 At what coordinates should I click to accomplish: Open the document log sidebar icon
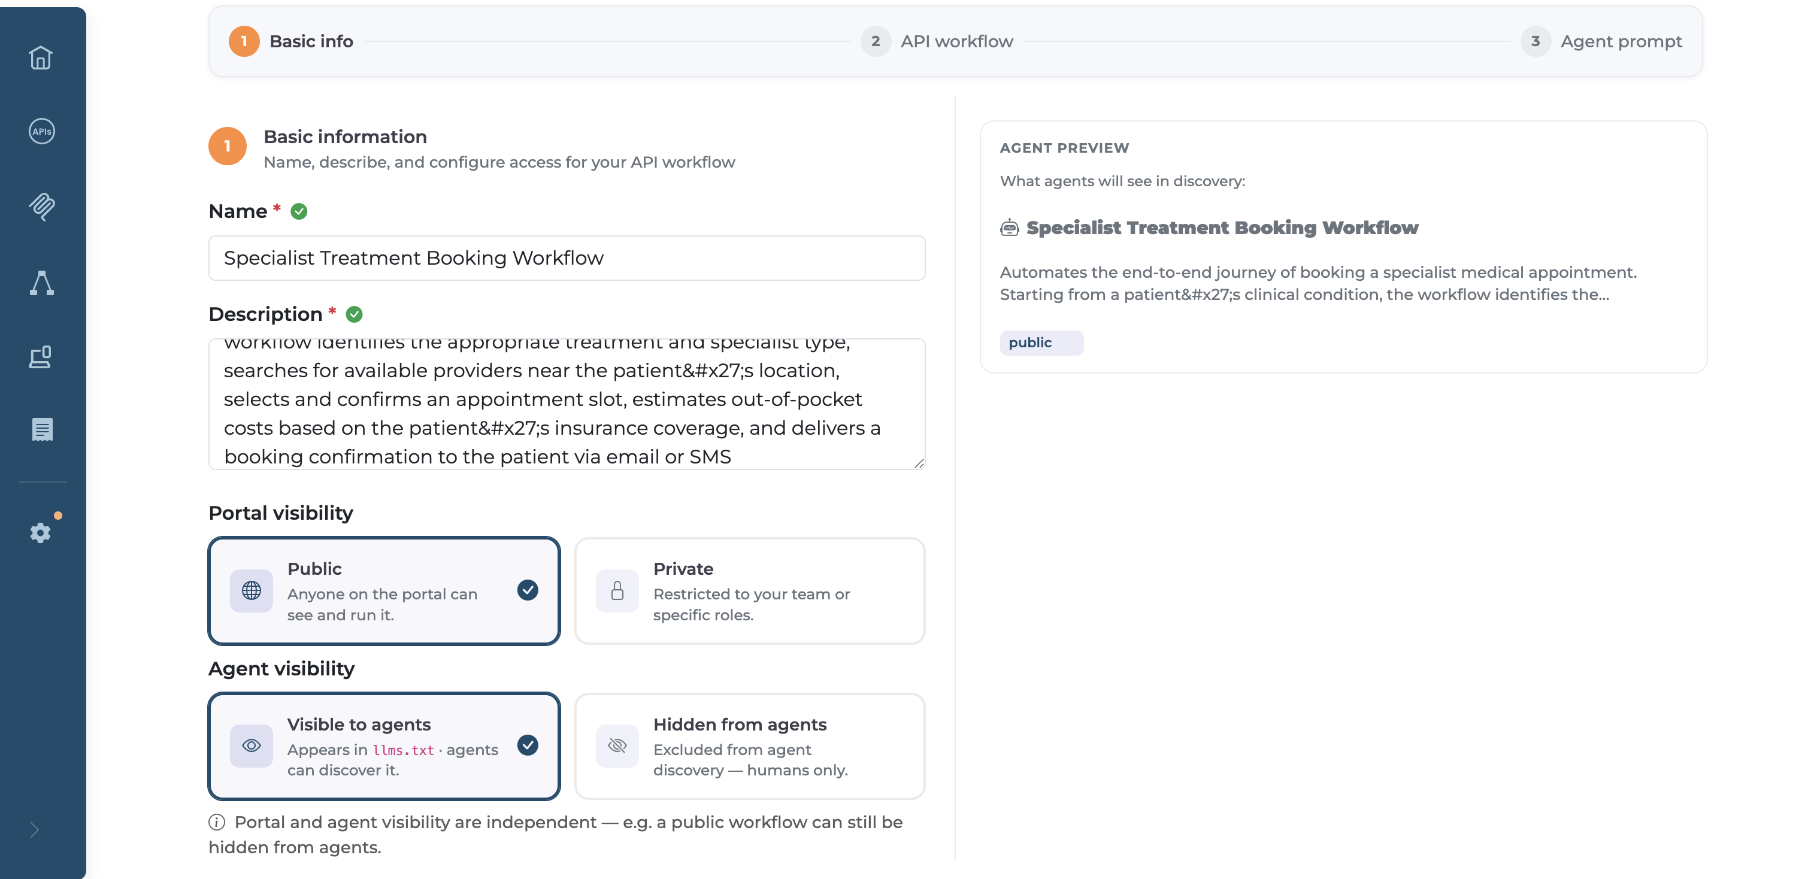click(x=42, y=429)
